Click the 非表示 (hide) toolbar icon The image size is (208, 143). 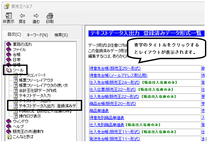click(x=8, y=16)
